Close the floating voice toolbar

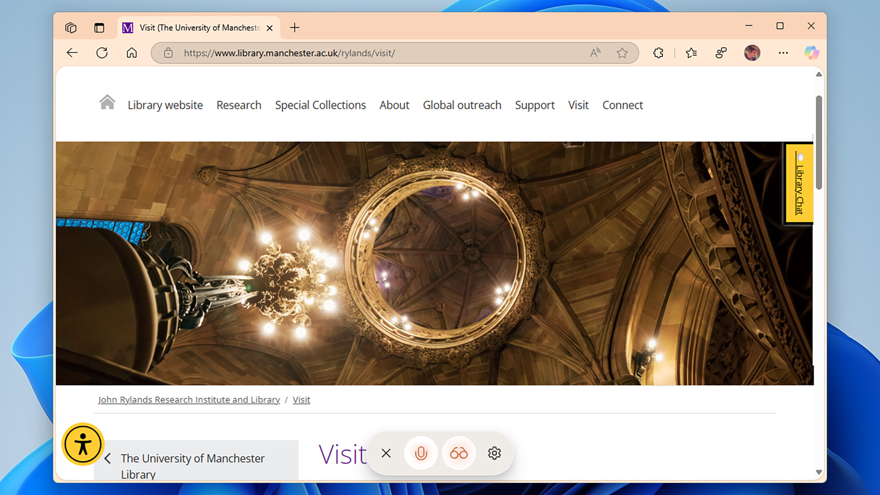(x=386, y=453)
